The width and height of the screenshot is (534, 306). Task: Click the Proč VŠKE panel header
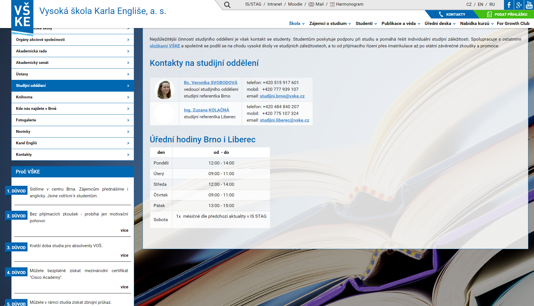(72, 172)
